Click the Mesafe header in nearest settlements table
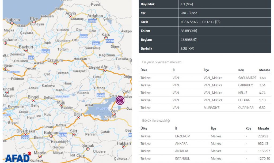The image size is (274, 163). [264, 70]
